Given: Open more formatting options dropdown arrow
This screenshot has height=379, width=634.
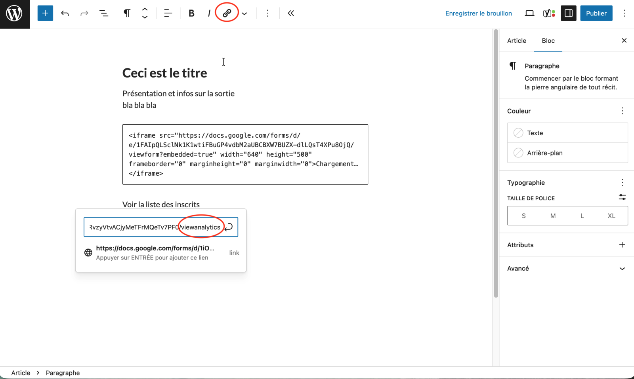Looking at the screenshot, I should (244, 14).
